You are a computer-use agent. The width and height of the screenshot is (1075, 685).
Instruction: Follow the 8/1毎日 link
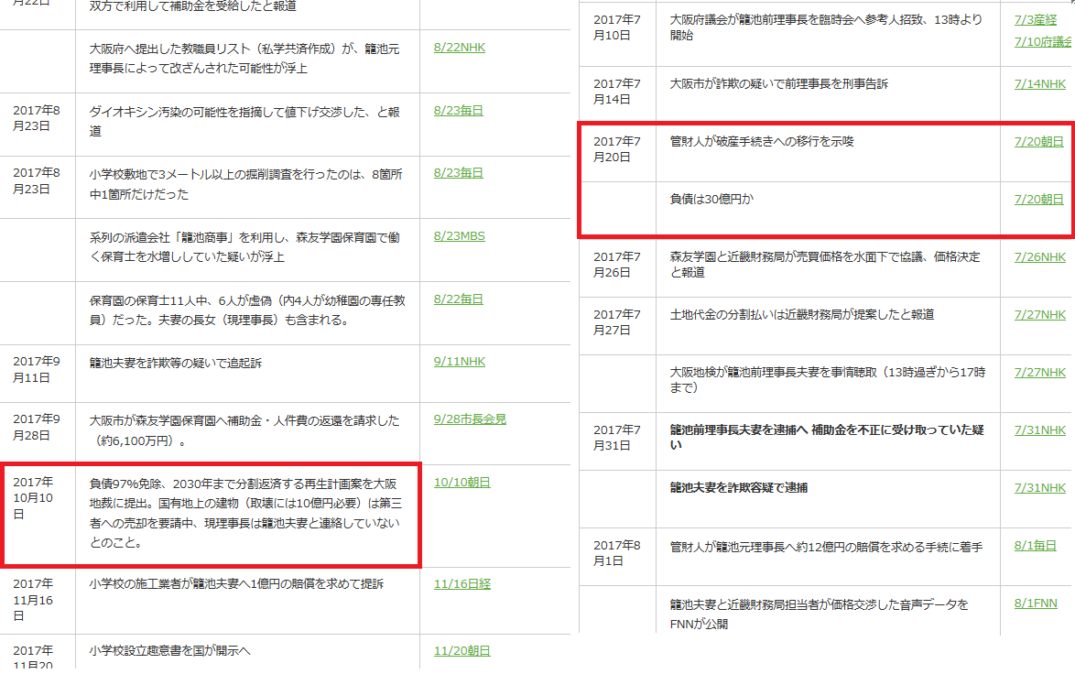1036,546
